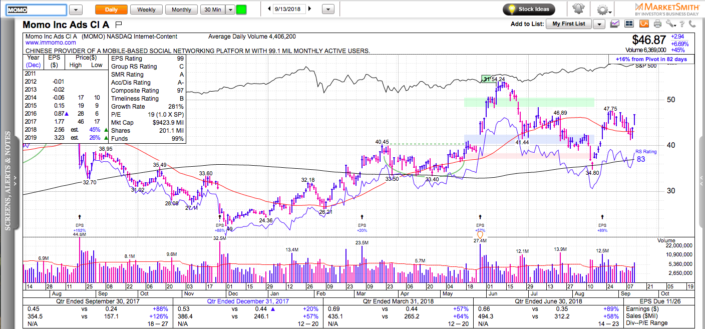Open the www.immomo.com link

pos(51,43)
